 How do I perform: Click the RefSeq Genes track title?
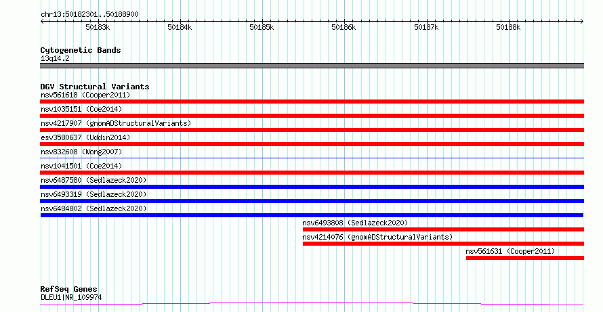[69, 289]
